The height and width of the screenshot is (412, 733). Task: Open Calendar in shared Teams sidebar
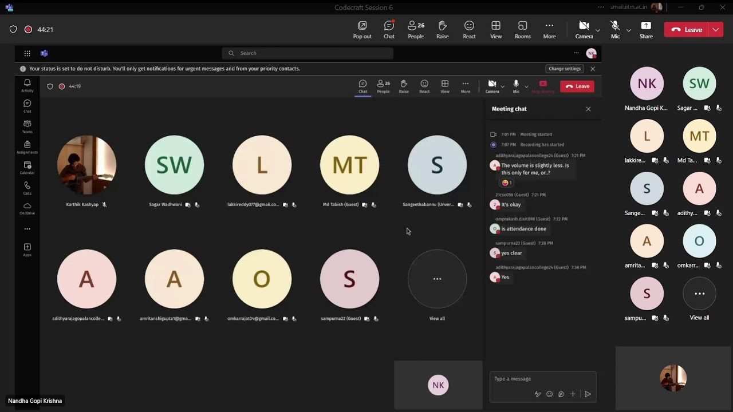pos(27,168)
